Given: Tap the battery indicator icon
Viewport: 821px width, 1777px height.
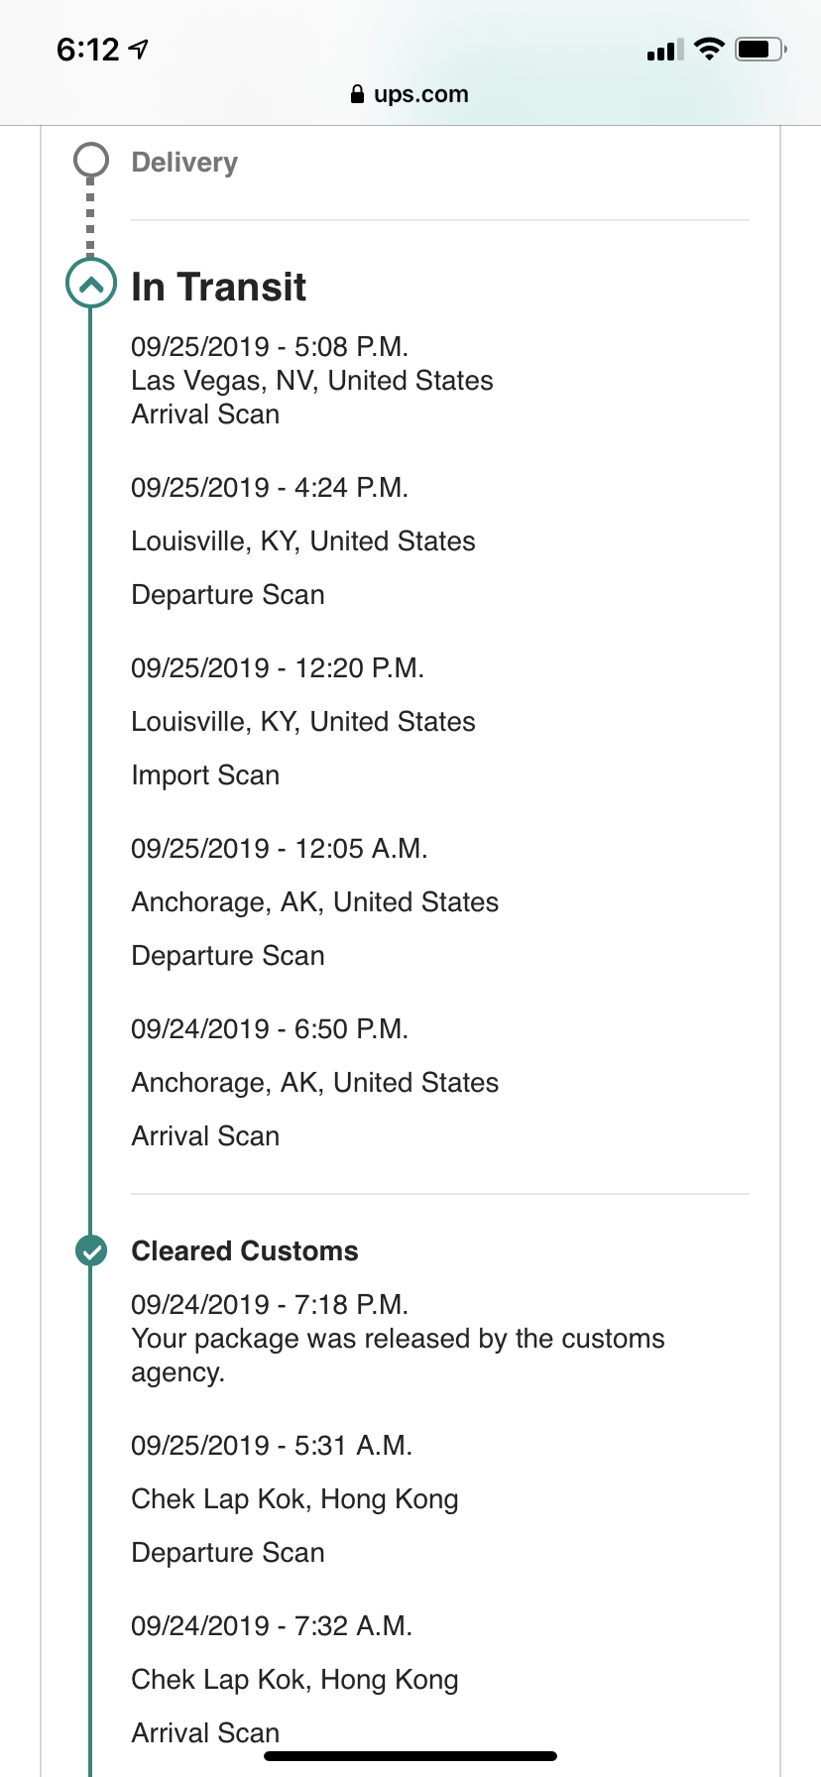Looking at the screenshot, I should coord(760,49).
